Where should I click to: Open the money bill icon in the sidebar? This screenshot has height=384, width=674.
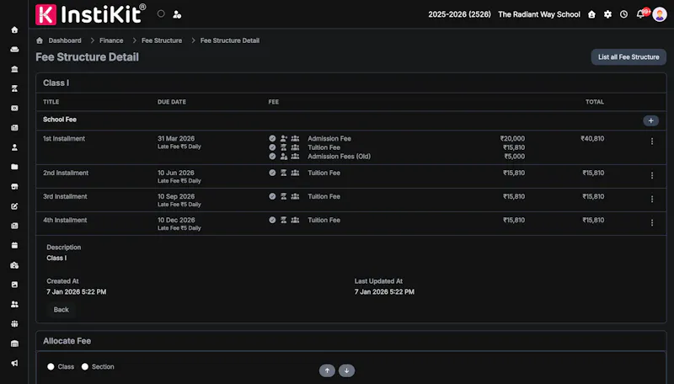coord(14,109)
